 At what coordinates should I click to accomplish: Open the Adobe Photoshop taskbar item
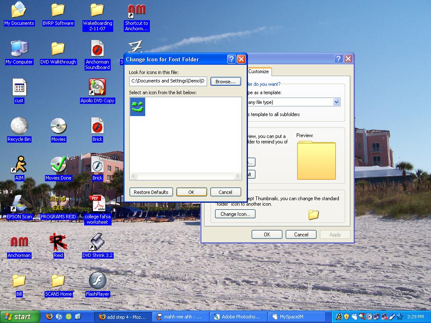(238, 317)
